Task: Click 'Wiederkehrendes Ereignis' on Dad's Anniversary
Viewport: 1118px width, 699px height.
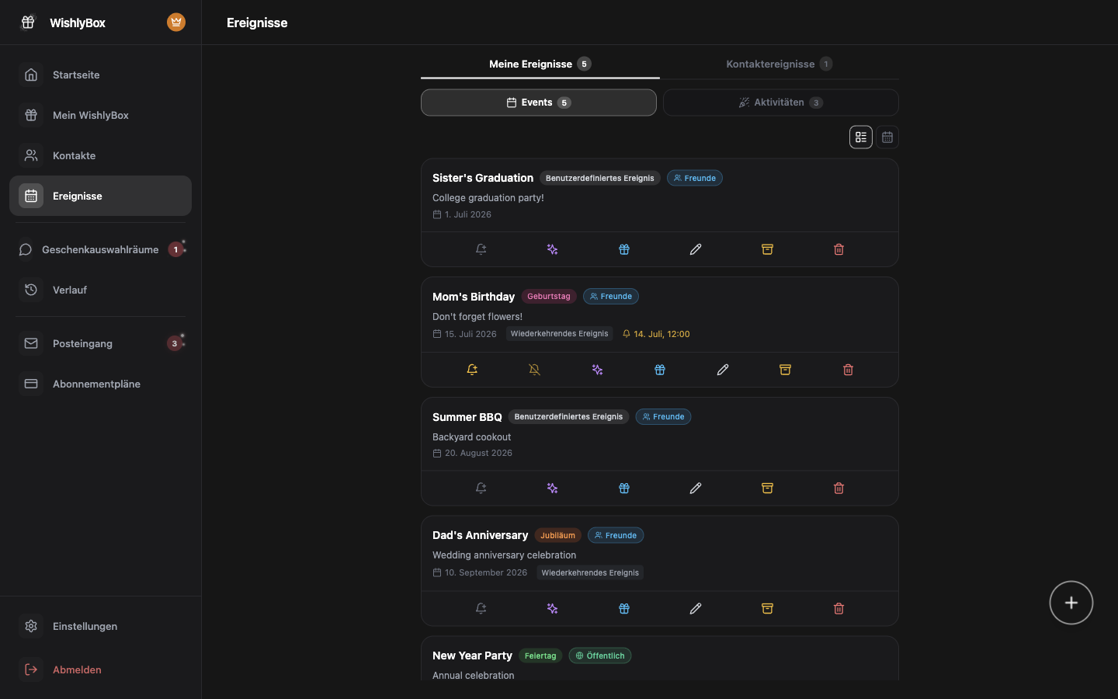Action: pyautogui.click(x=590, y=572)
